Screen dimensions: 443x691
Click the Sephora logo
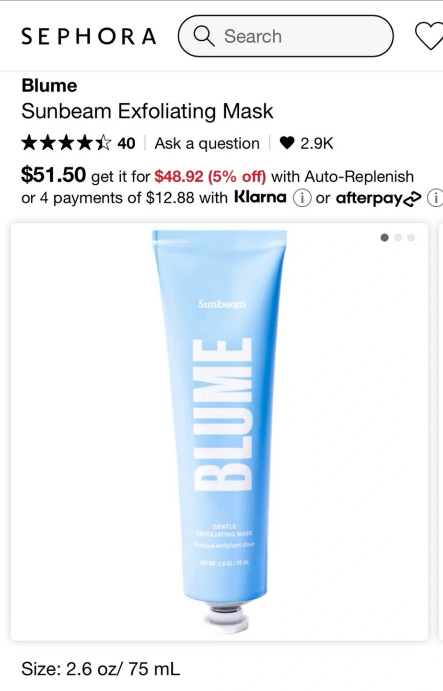pyautogui.click(x=89, y=36)
